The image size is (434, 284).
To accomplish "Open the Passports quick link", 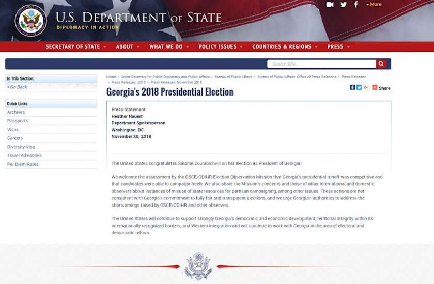I will pyautogui.click(x=18, y=121).
